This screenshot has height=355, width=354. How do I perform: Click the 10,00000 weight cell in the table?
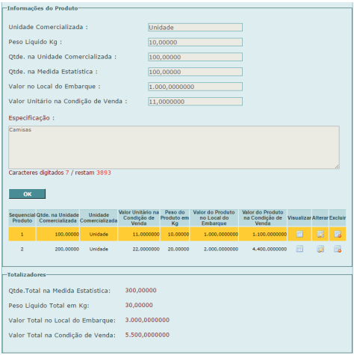pos(175,234)
